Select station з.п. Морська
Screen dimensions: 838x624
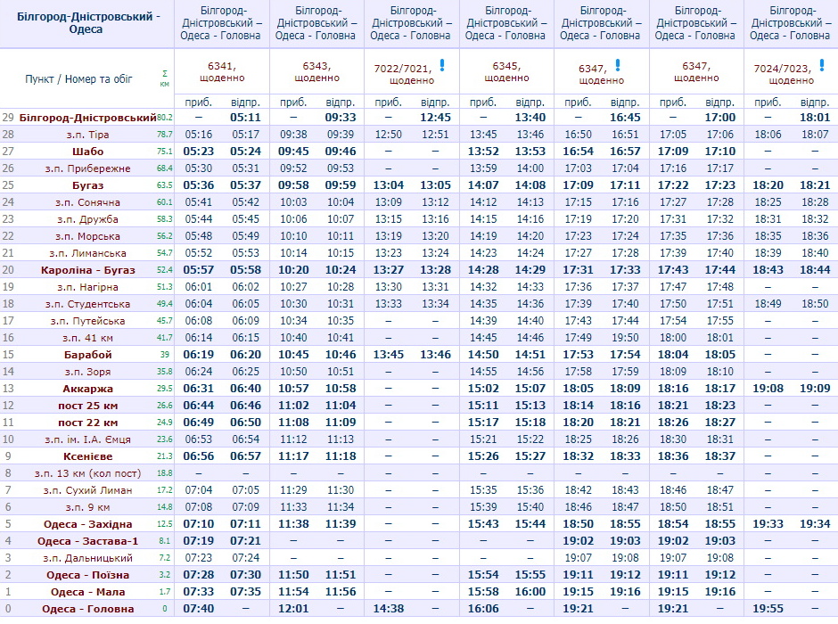87,236
